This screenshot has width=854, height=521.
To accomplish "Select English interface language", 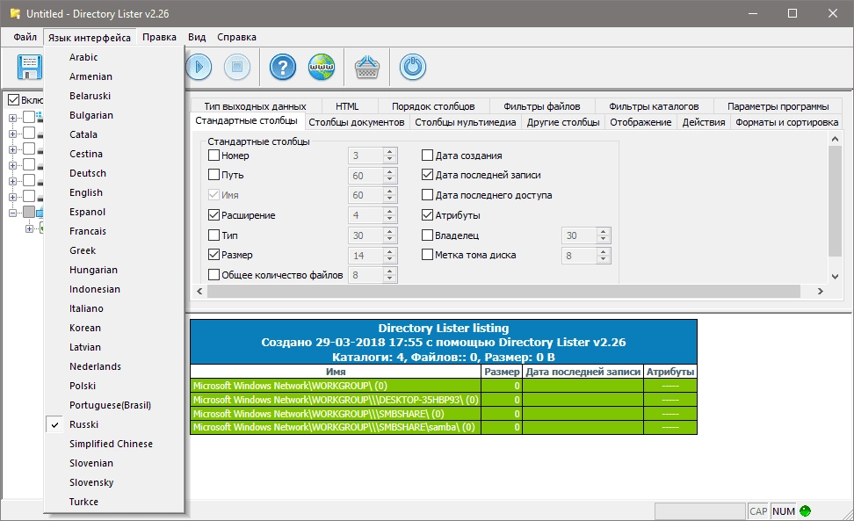I will (x=114, y=192).
